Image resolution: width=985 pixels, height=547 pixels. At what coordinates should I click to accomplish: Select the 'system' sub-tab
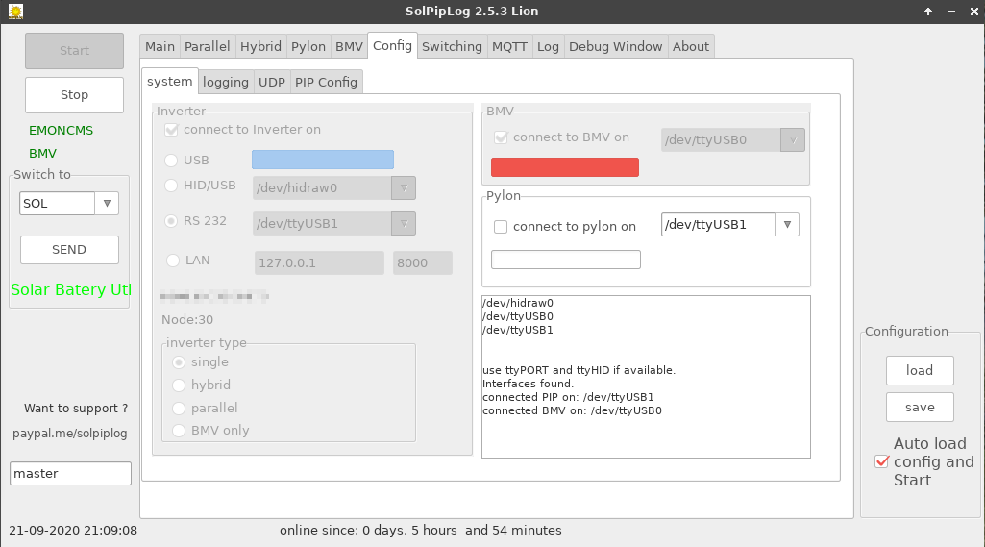pos(169,81)
